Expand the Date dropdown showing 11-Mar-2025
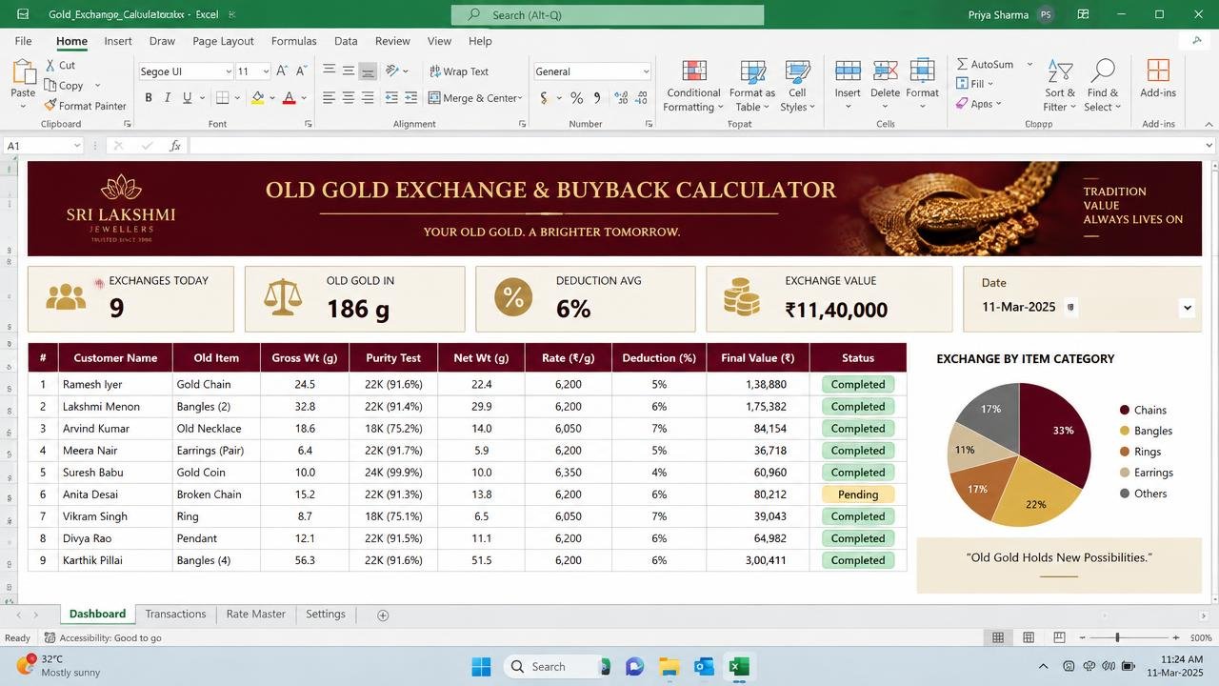 click(x=1187, y=307)
